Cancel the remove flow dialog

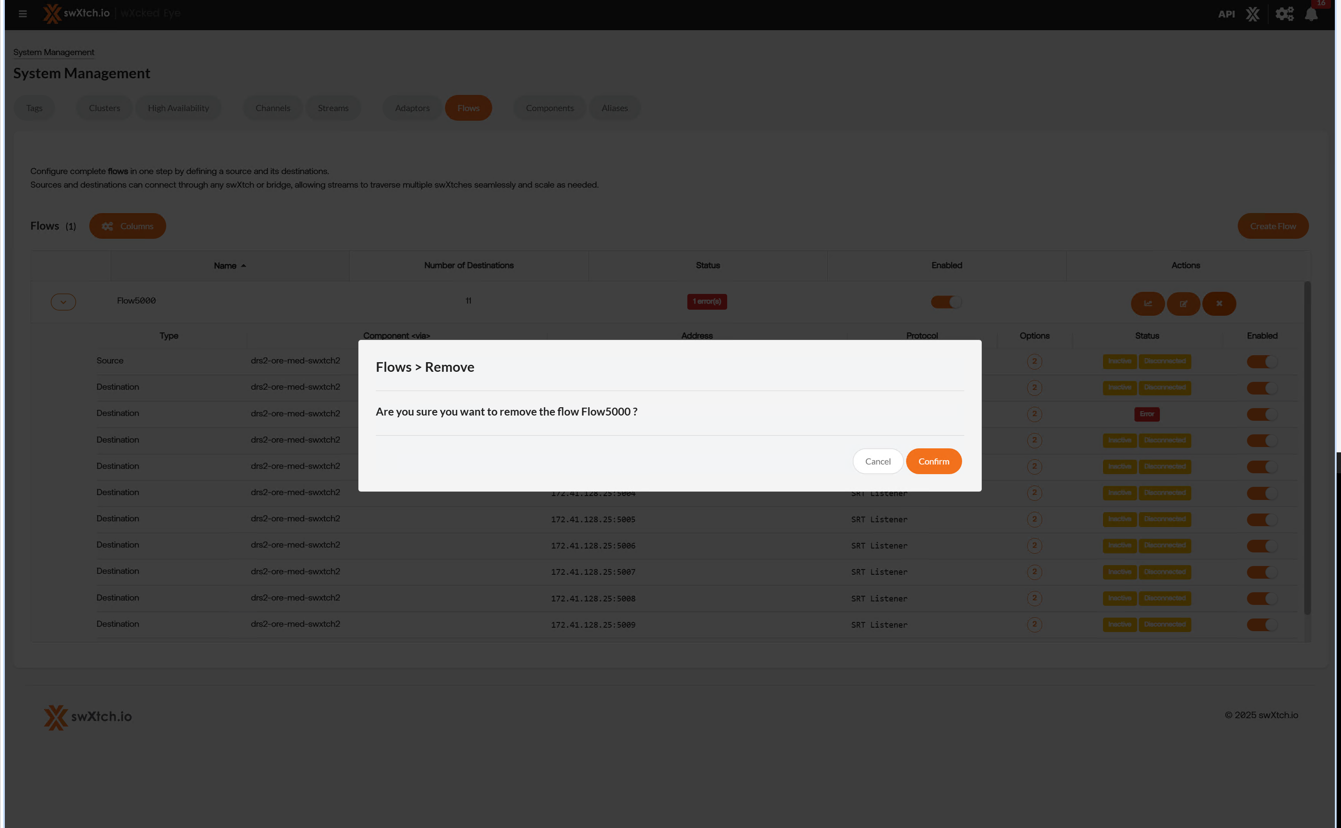(878, 461)
